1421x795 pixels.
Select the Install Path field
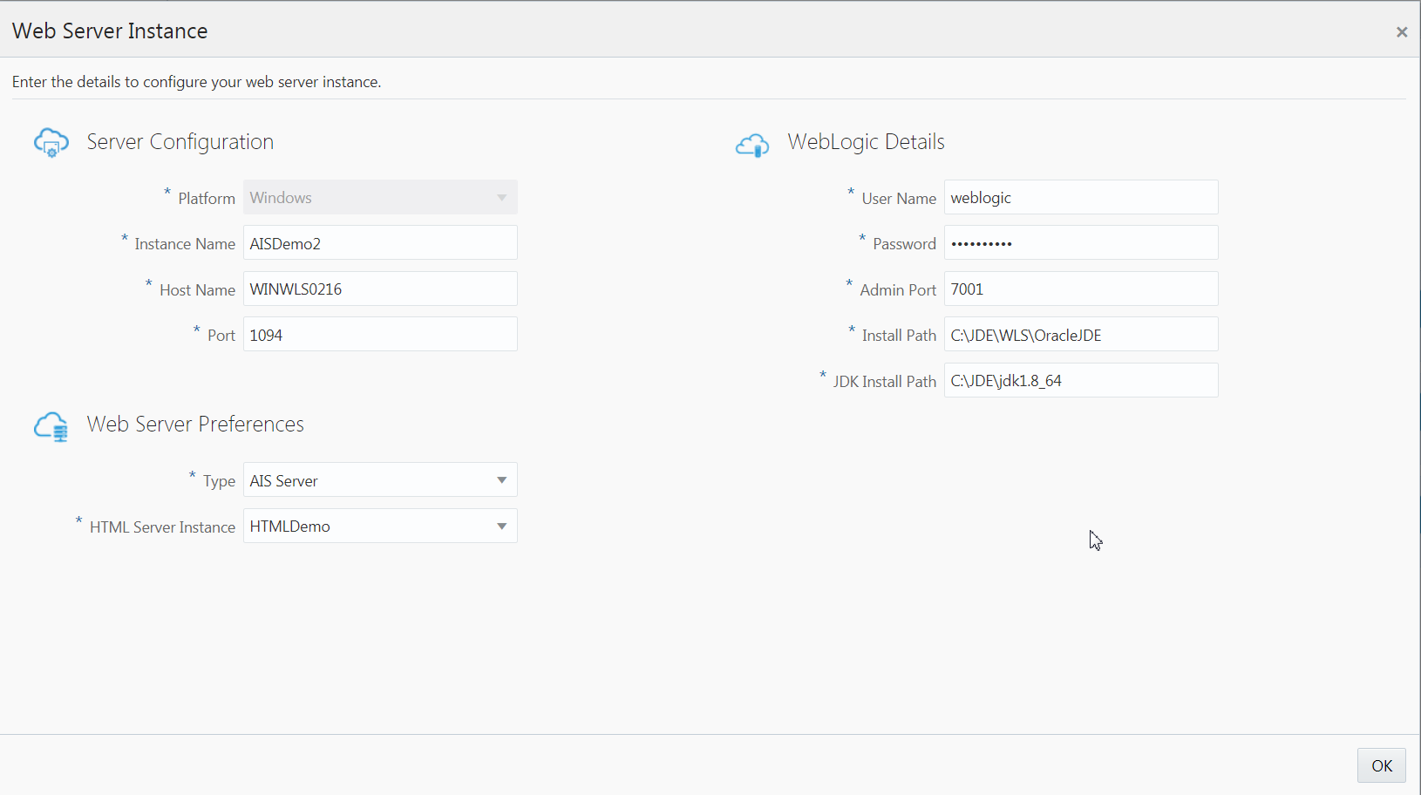(1080, 334)
